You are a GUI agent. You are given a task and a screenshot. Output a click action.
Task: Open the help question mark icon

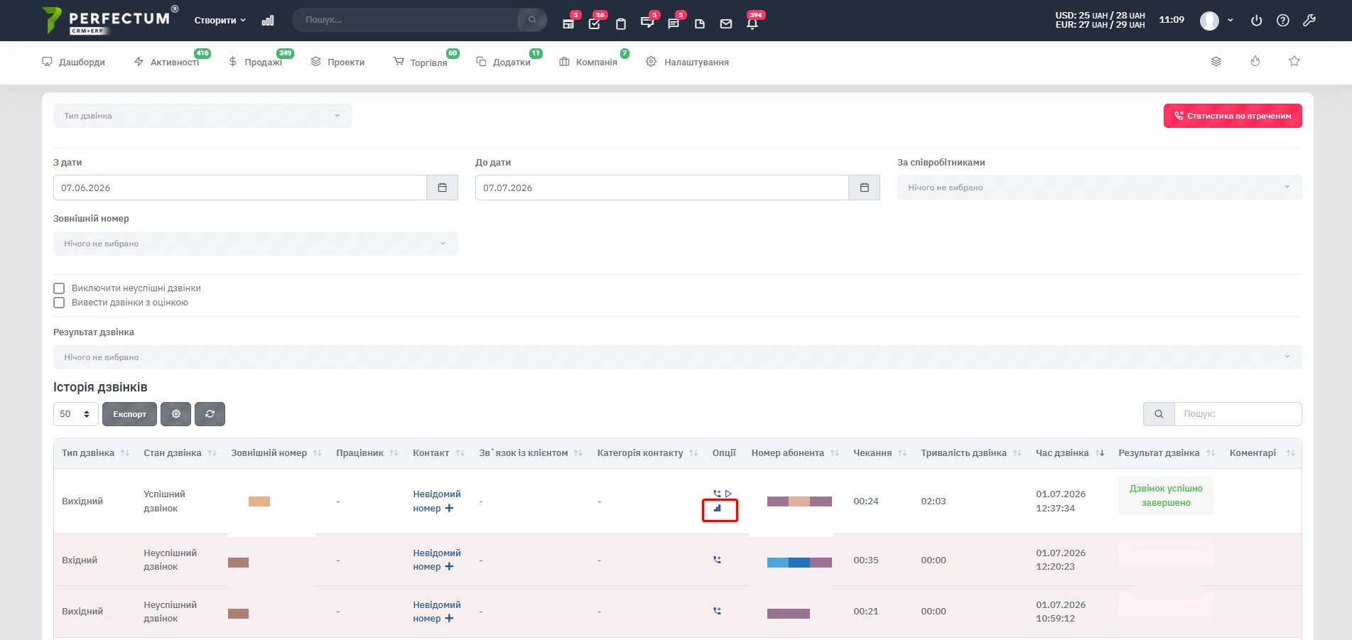click(x=1283, y=21)
